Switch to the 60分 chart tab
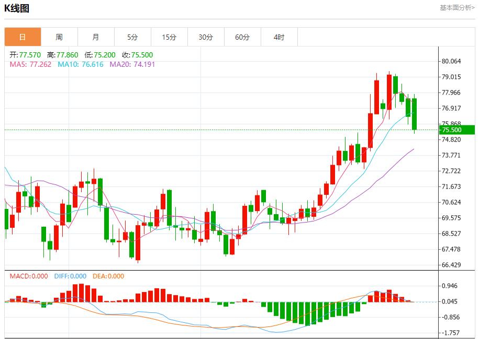Image resolution: width=479 pixels, height=339 pixels. pyautogui.click(x=242, y=37)
